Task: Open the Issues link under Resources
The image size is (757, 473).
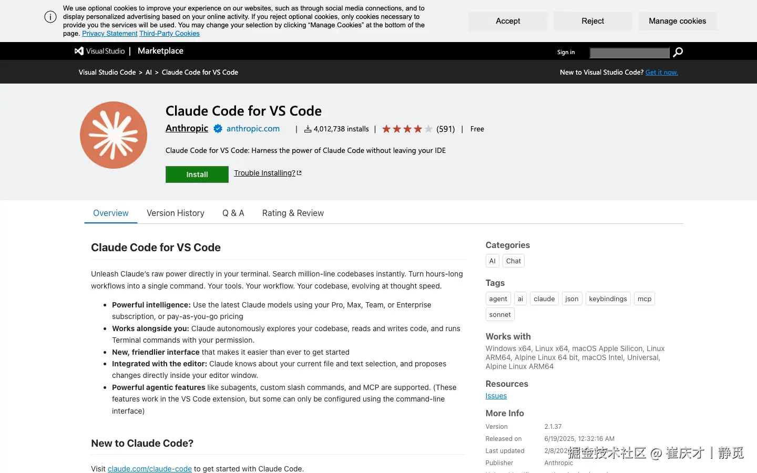Action: tap(496, 396)
